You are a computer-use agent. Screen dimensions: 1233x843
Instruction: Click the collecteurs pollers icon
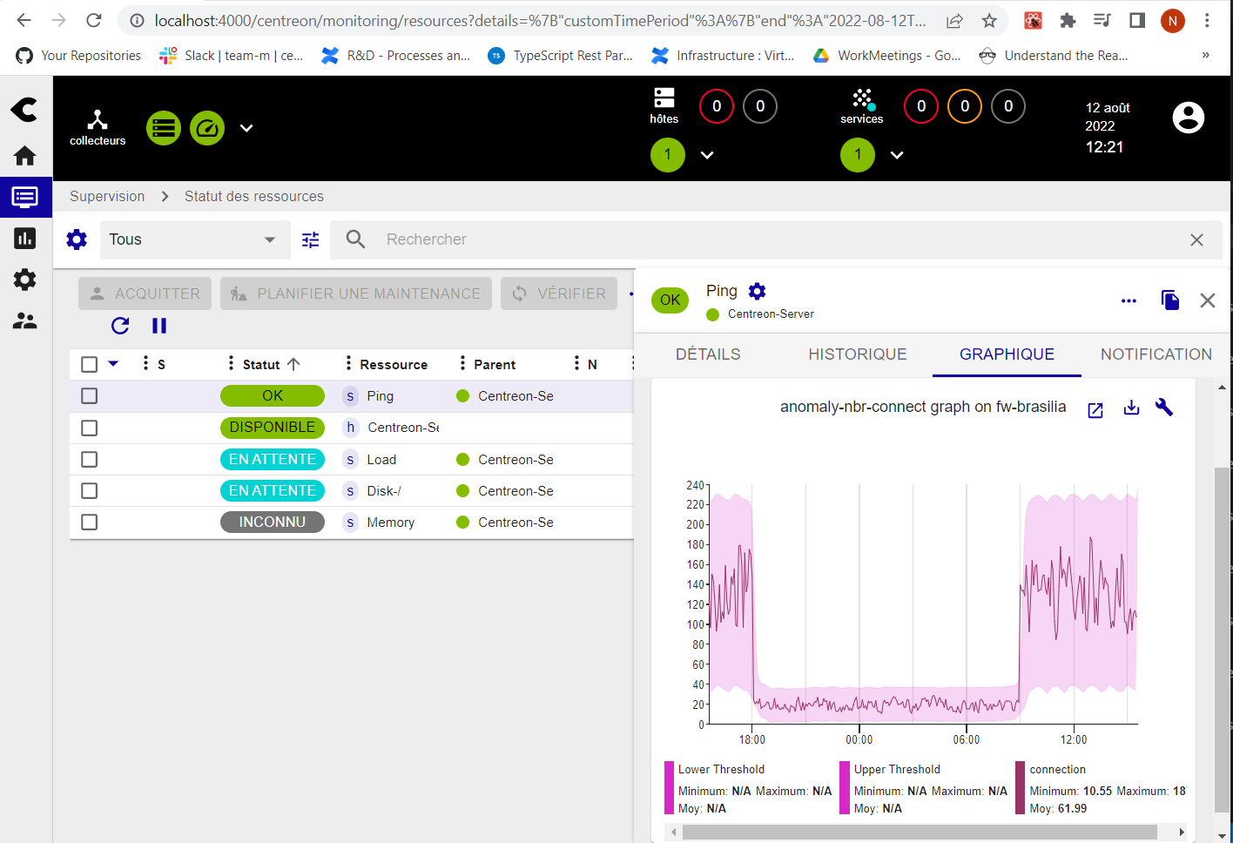[x=98, y=128]
